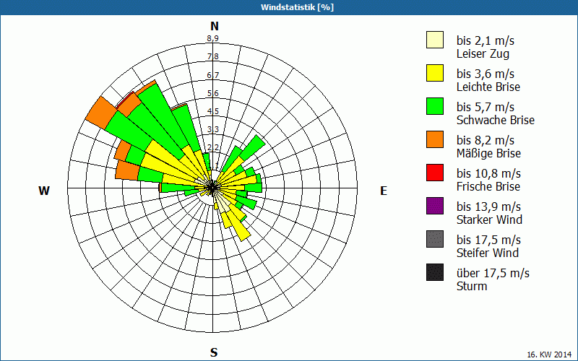578x361 pixels.
Task: Click the black Sturm legend swatch
Action: (435, 272)
